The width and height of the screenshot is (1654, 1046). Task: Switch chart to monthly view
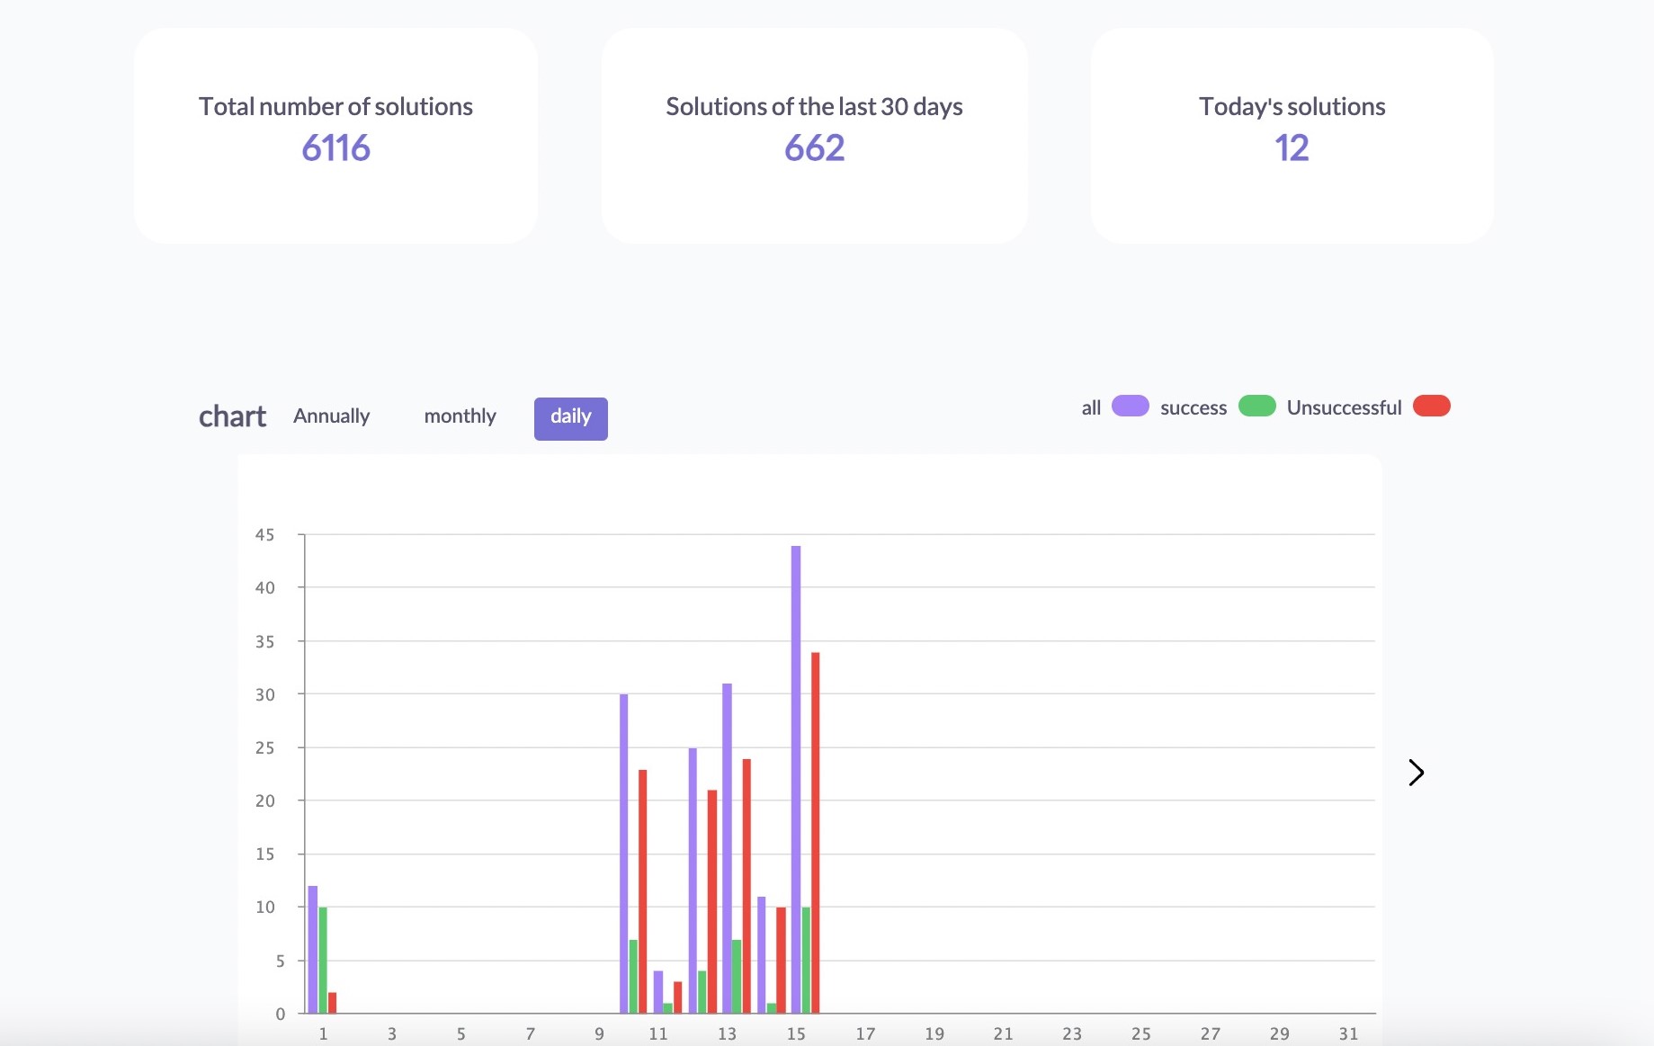pos(460,416)
